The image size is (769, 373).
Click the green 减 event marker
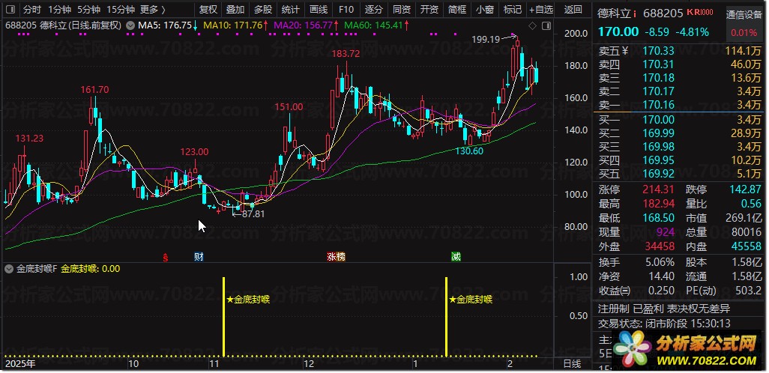click(x=456, y=256)
